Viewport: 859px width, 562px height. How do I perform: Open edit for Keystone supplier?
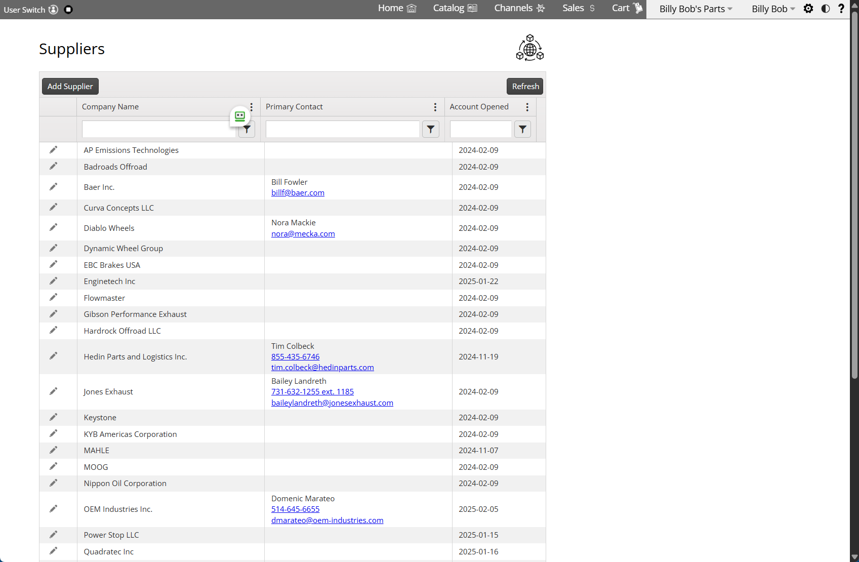tap(53, 417)
